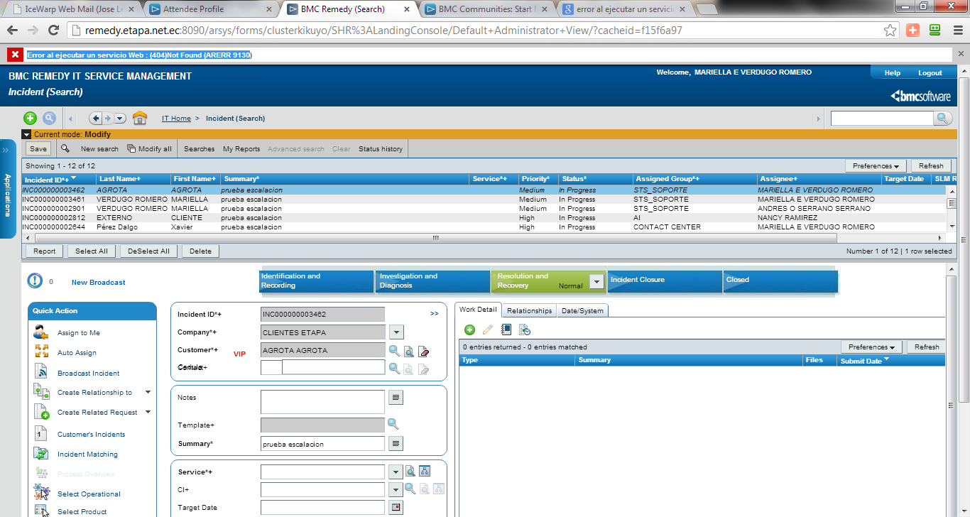The width and height of the screenshot is (970, 517).
Task: Open the Summary field editor icon
Action: (396, 444)
